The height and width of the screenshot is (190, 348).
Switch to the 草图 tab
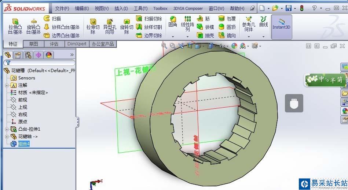pos(33,44)
